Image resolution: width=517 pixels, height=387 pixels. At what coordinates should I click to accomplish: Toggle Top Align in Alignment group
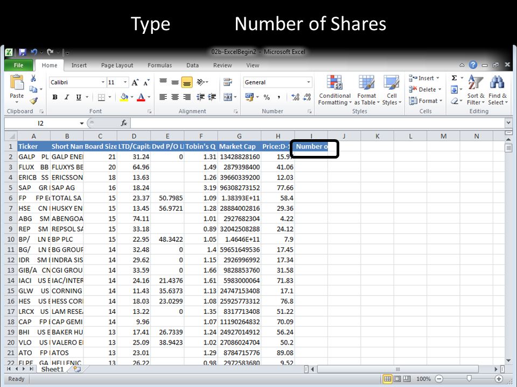point(163,82)
